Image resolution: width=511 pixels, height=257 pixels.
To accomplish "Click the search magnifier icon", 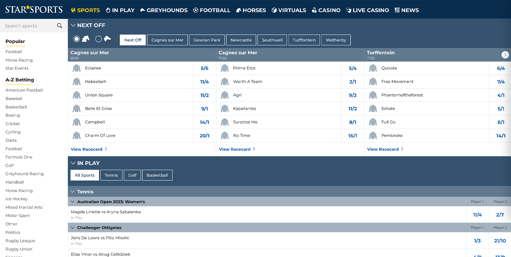I will [60, 26].
